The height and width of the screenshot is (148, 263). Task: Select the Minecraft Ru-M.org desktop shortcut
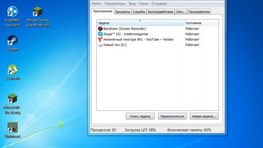[12, 104]
